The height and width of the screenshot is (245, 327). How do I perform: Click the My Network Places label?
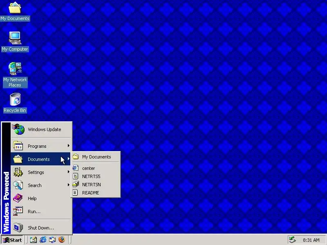[15, 82]
